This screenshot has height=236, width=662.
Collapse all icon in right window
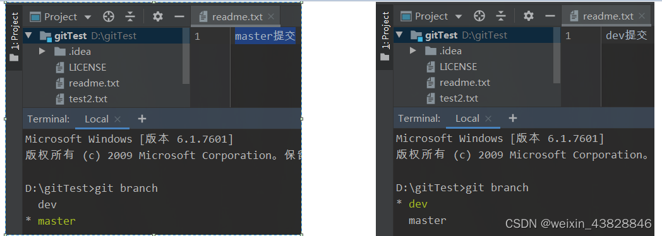pyautogui.click(x=501, y=16)
